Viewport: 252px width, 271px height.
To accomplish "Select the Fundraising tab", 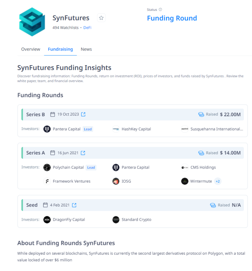I will point(60,49).
